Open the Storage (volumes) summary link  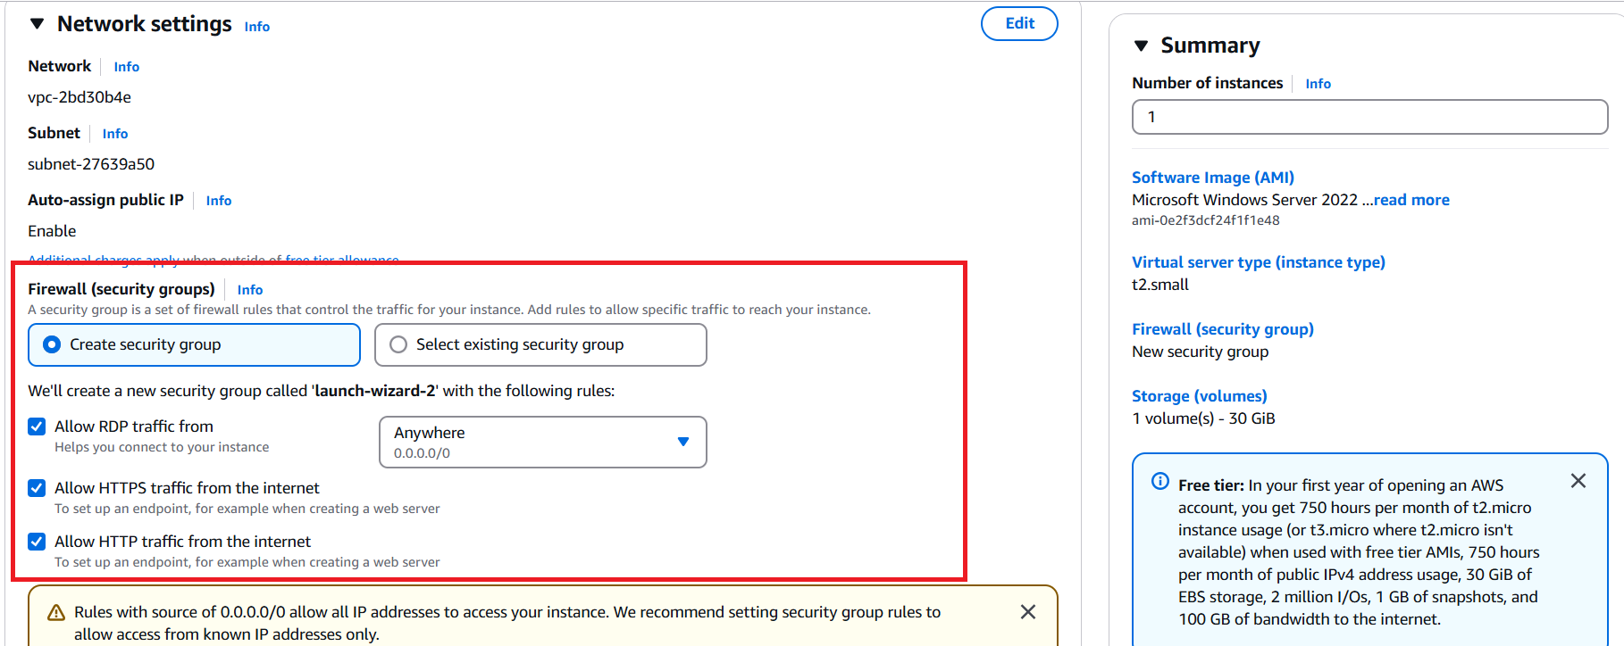tap(1199, 396)
